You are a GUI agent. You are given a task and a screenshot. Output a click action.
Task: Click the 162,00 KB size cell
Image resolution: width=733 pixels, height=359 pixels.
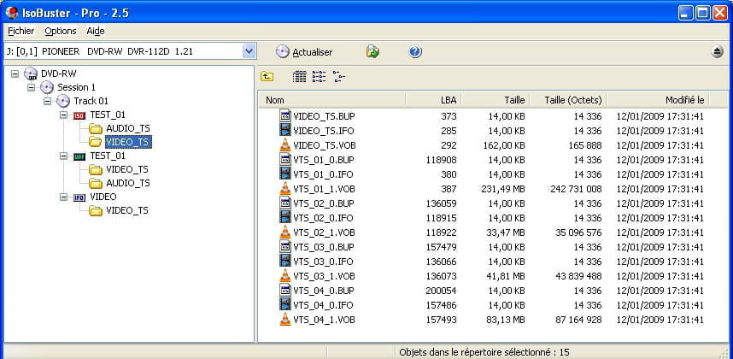pos(502,145)
